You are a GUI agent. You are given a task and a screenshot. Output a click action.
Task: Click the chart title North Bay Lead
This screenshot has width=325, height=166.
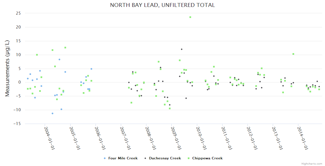click(162, 5)
